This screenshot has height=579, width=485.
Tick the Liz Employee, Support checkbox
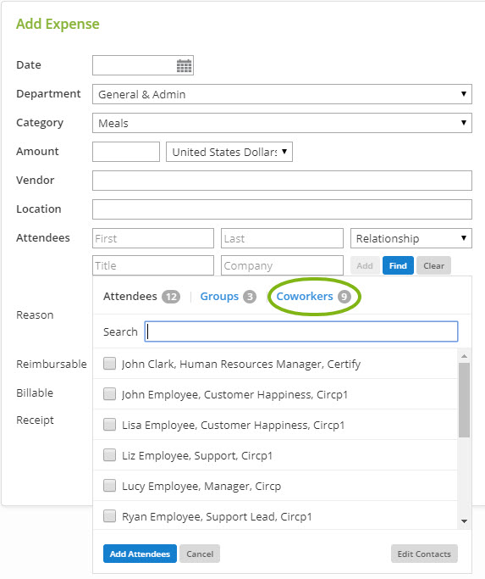(109, 455)
